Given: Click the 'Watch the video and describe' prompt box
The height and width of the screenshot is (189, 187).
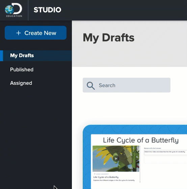Looking at the screenshot, I should [x=165, y=152].
